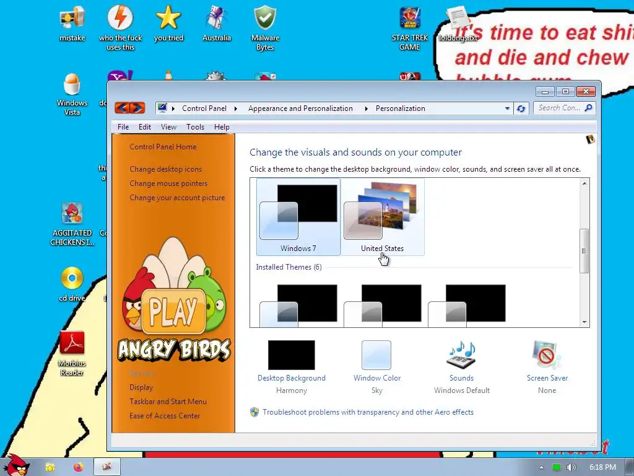Open the 'mistake' desktop icon

(x=72, y=24)
